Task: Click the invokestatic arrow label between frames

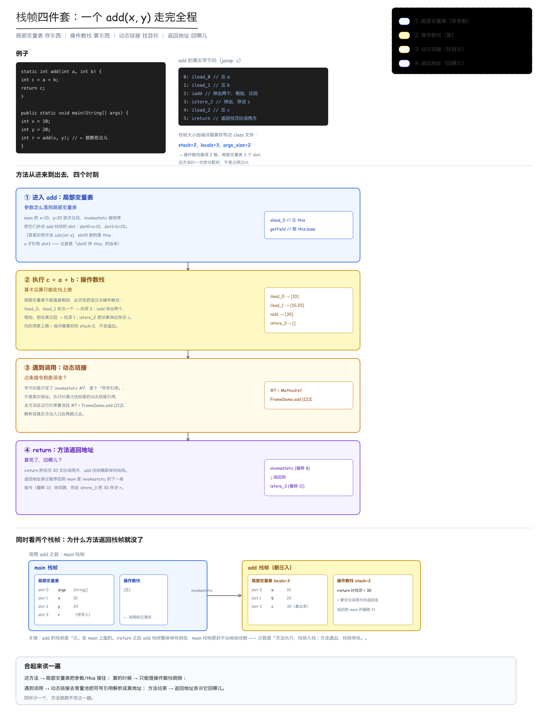Action: coord(202,591)
